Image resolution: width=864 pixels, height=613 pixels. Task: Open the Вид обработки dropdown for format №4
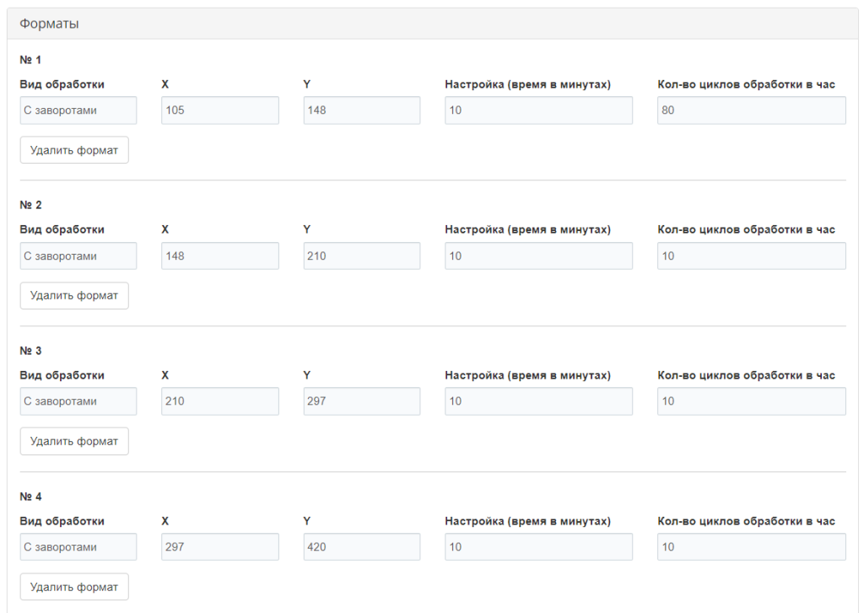pos(78,546)
